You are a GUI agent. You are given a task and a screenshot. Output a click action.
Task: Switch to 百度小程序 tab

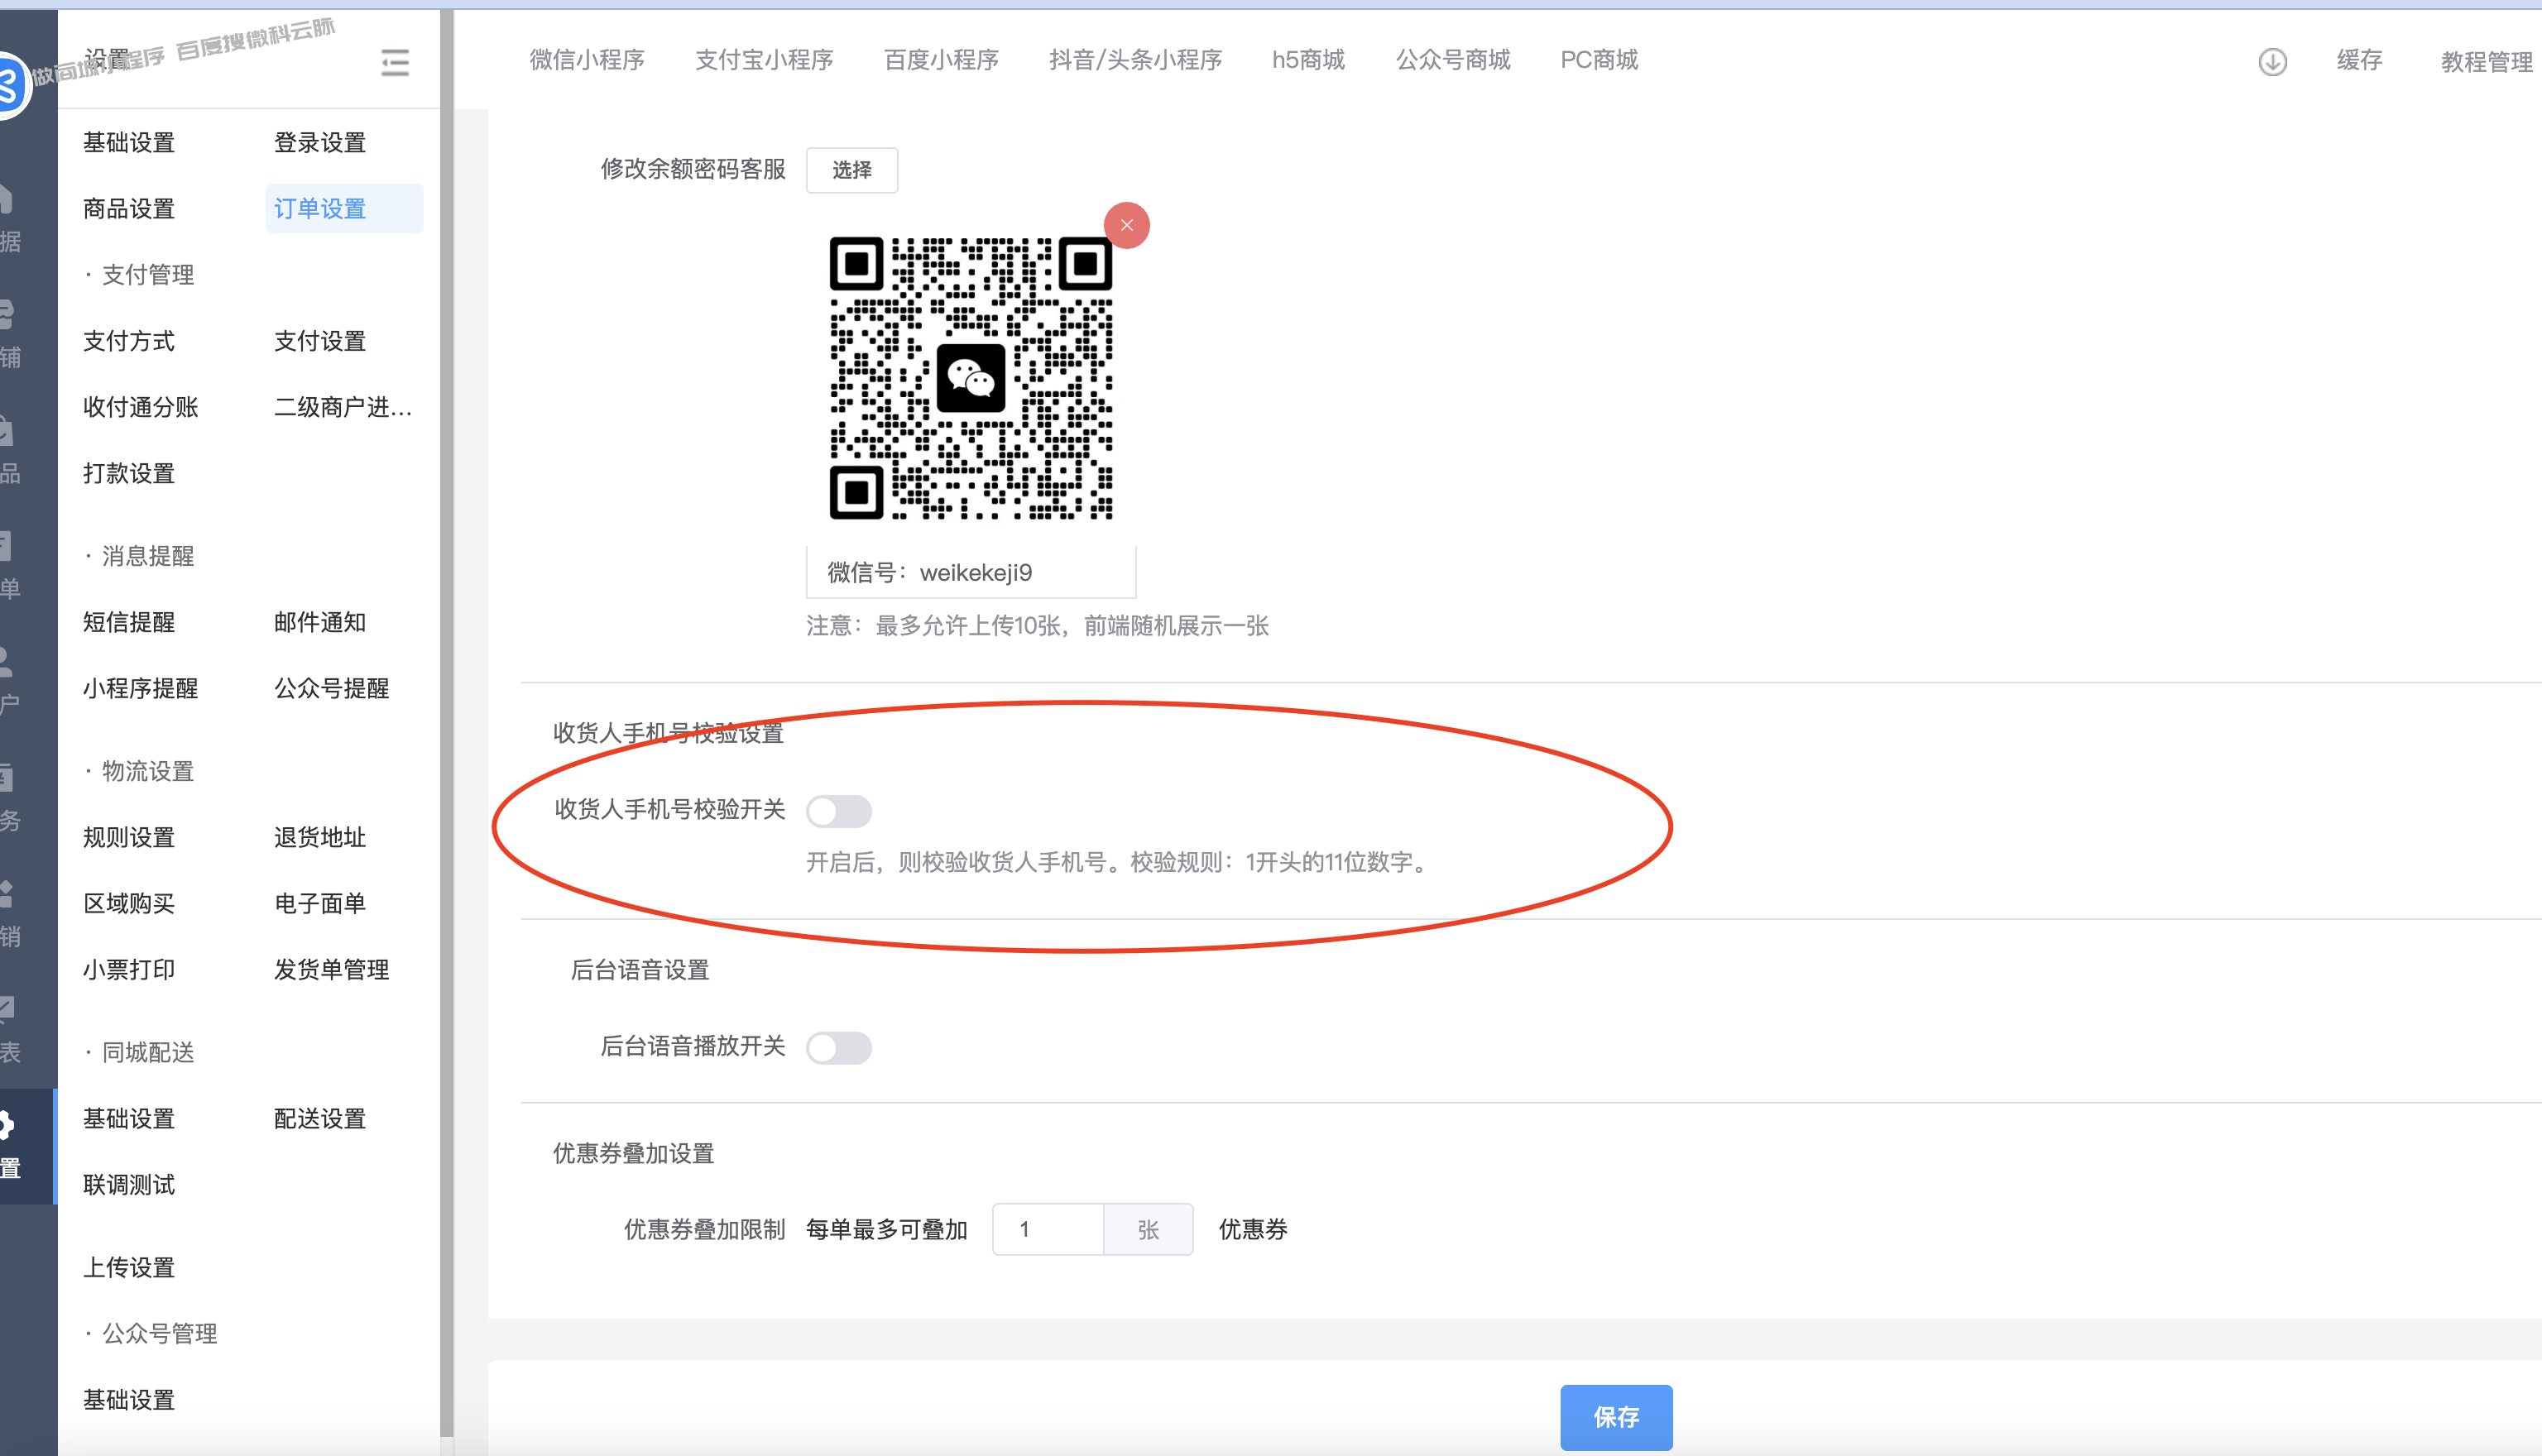coord(941,60)
